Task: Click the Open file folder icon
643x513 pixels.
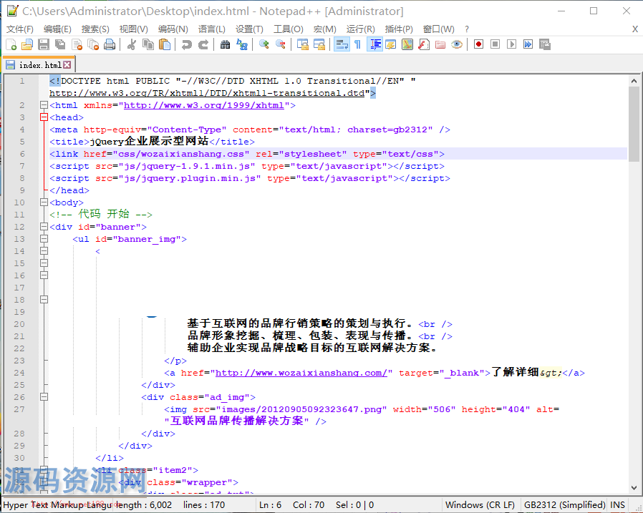Action: point(27,44)
